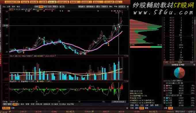
Task: Select the orange-highlighted tab beneath the chip distribution panel
Action: (142, 108)
